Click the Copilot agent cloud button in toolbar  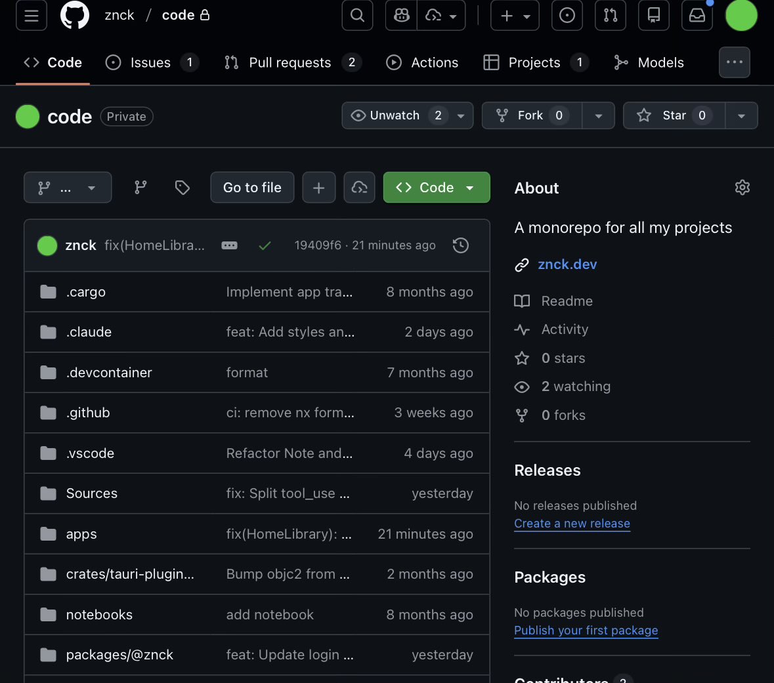pyautogui.click(x=359, y=188)
